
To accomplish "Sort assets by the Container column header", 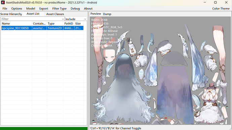I will (39, 23).
